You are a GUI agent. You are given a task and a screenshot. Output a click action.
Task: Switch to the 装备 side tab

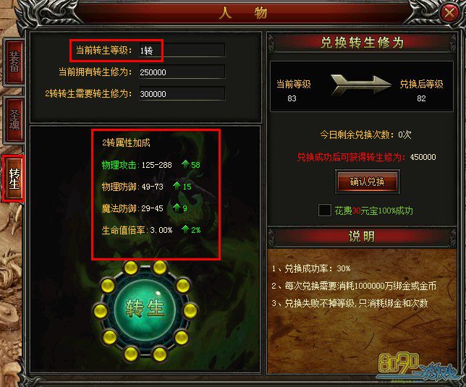pos(14,61)
